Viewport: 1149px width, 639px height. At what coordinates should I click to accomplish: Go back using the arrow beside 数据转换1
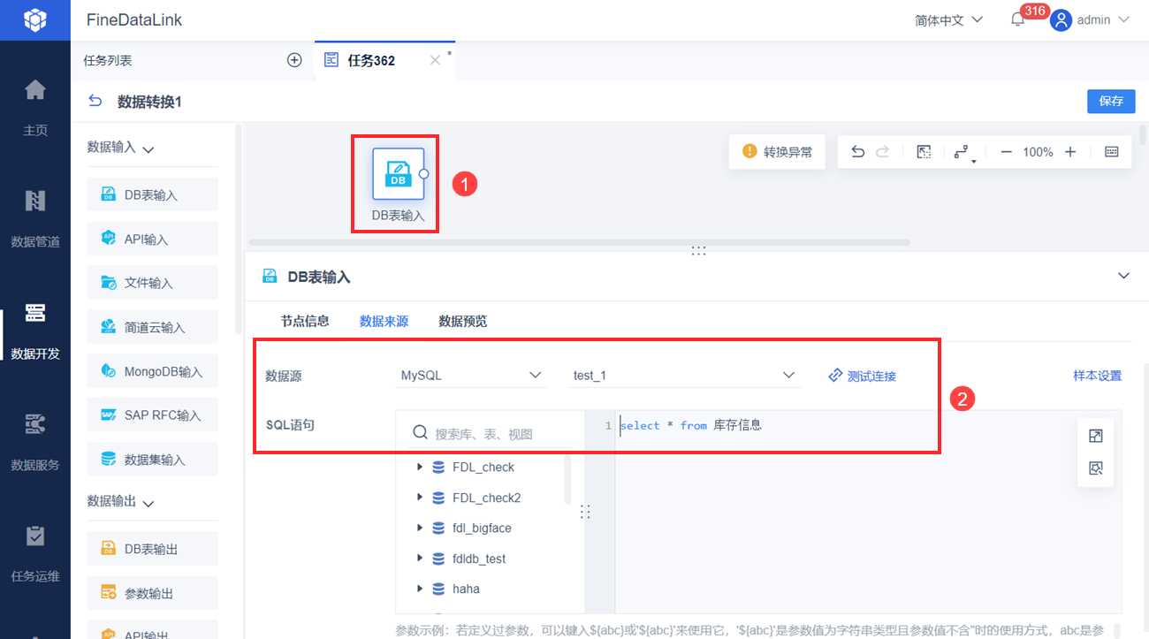click(x=95, y=102)
